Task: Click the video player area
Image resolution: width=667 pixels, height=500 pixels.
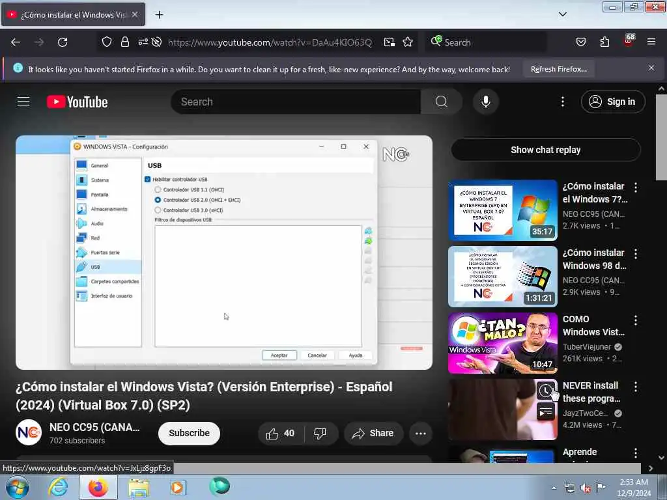Action: tap(224, 253)
